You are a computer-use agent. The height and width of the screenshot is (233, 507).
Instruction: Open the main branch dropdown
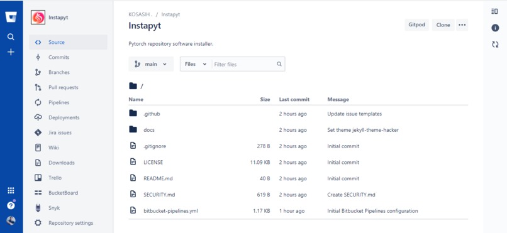point(151,64)
